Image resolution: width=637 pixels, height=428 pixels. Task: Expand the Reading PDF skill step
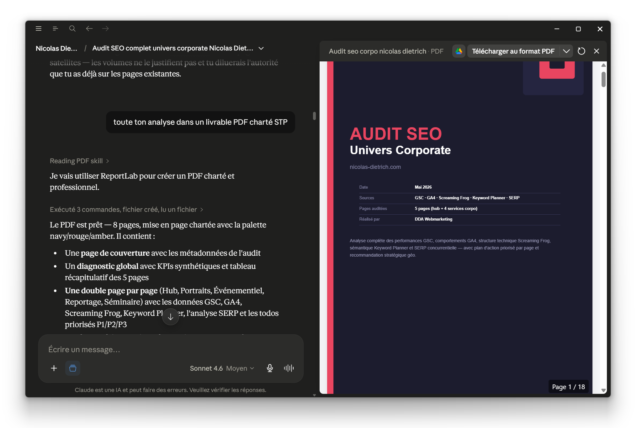tap(79, 161)
